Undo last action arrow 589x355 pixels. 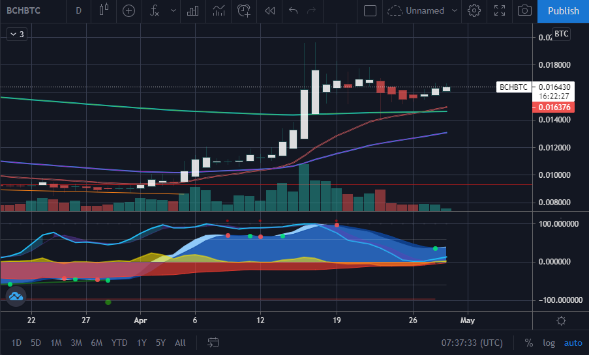(293, 10)
